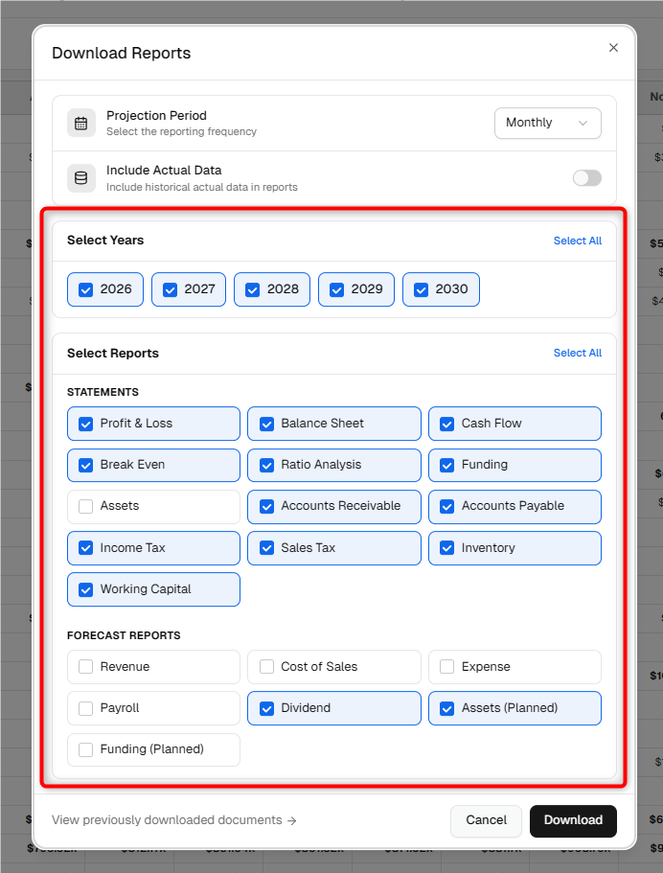663x873 pixels.
Task: Toggle Include Actual Data switch on
Action: (587, 178)
